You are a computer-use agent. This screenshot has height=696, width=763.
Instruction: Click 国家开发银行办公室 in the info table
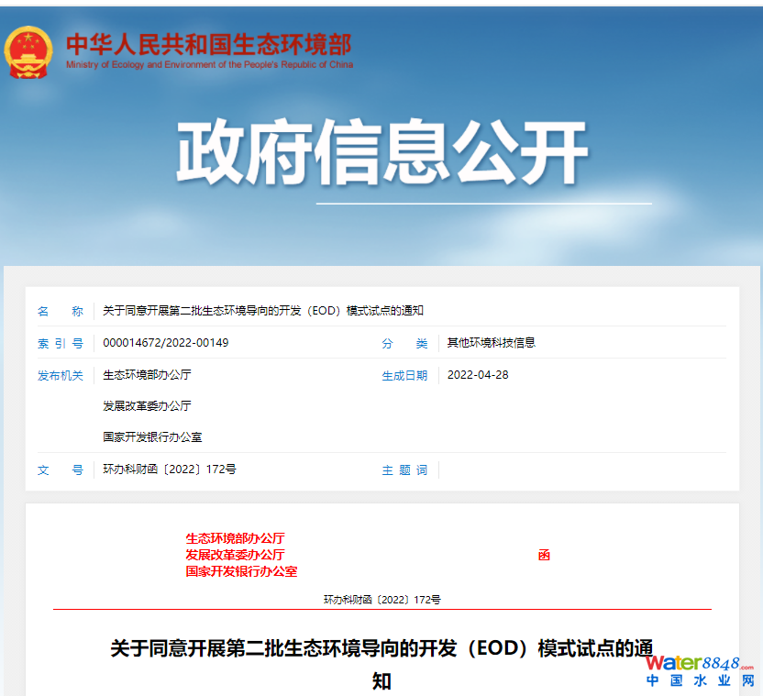152,437
